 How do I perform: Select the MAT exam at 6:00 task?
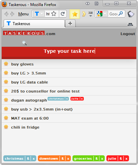point(30,118)
